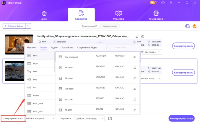Edit the 4K video preset settings
Viewport: 200px width, 123px height.
point(134,67)
